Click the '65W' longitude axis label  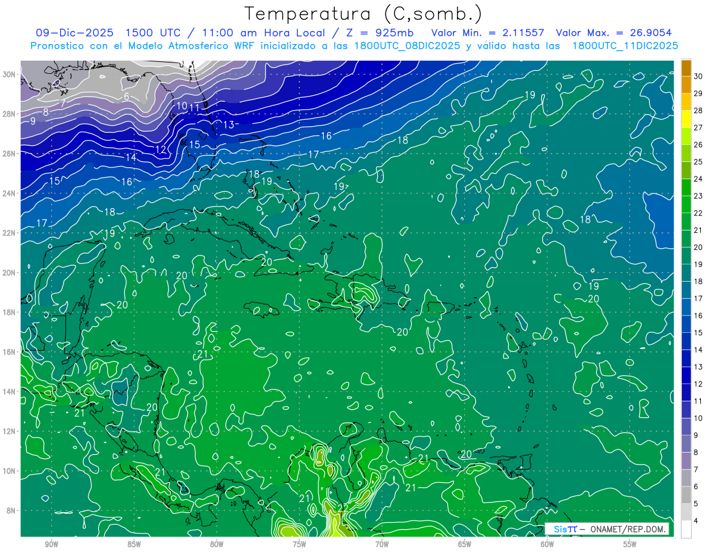(x=465, y=545)
